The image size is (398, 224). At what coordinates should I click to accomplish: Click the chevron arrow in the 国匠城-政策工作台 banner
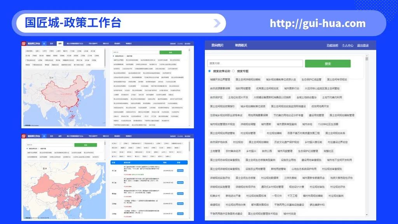coord(217,23)
